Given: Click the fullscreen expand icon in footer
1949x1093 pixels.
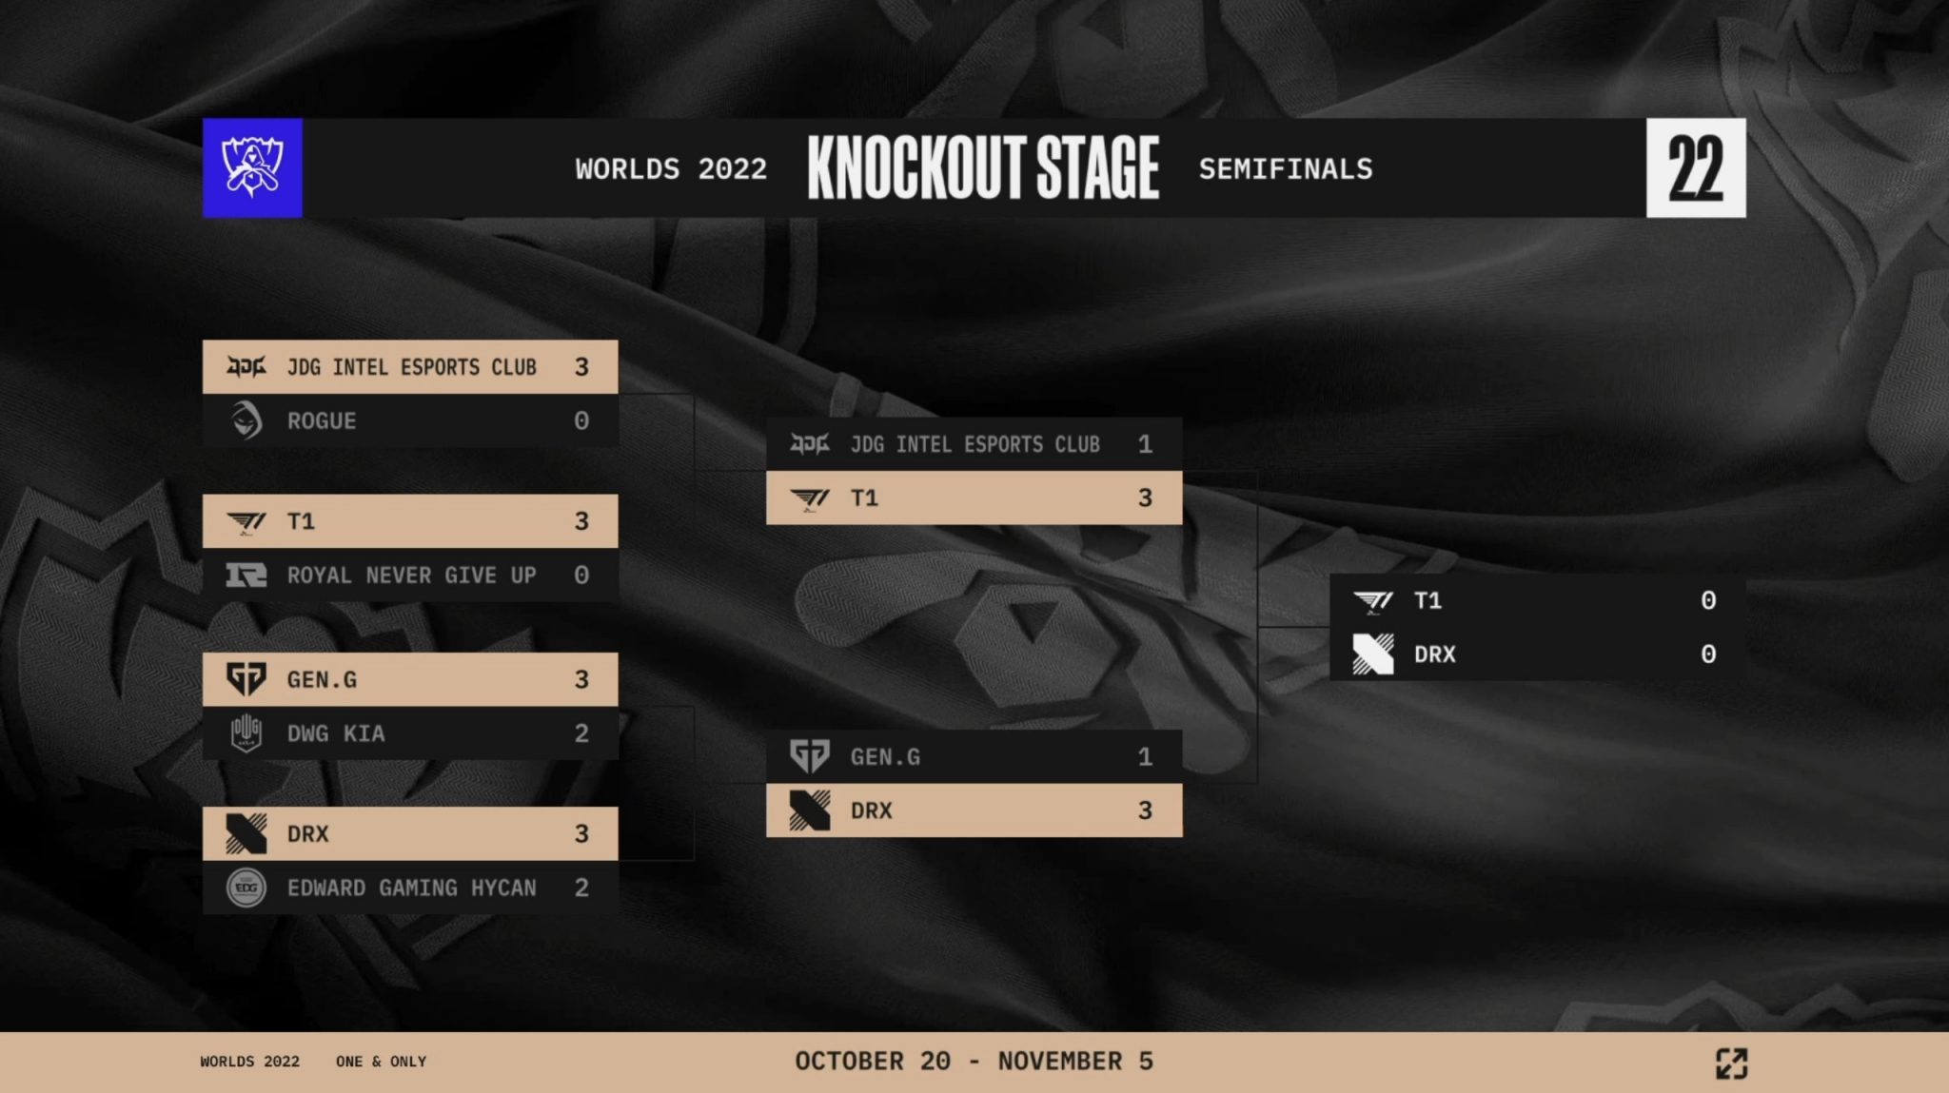Looking at the screenshot, I should coord(1731,1063).
